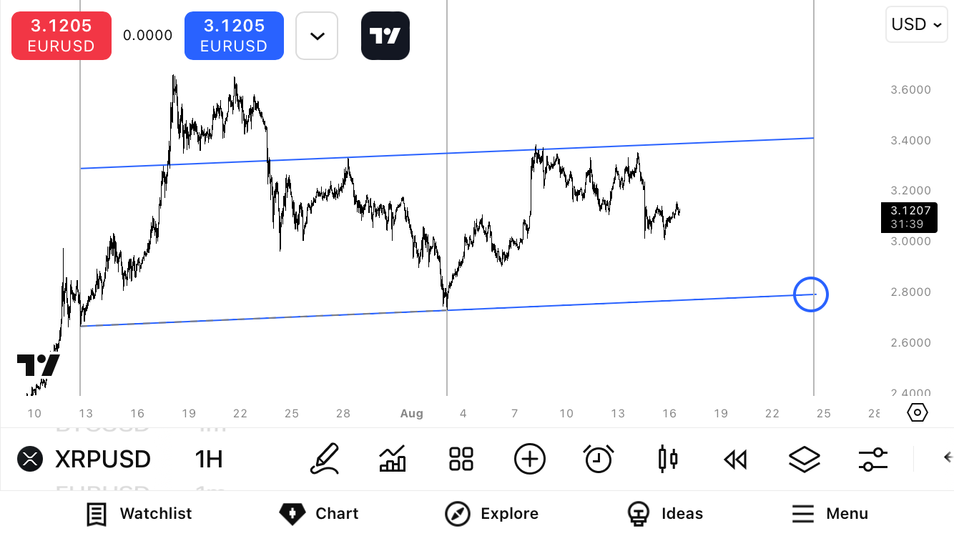Open the Ideas tab
The height and width of the screenshot is (536, 954).
point(665,513)
